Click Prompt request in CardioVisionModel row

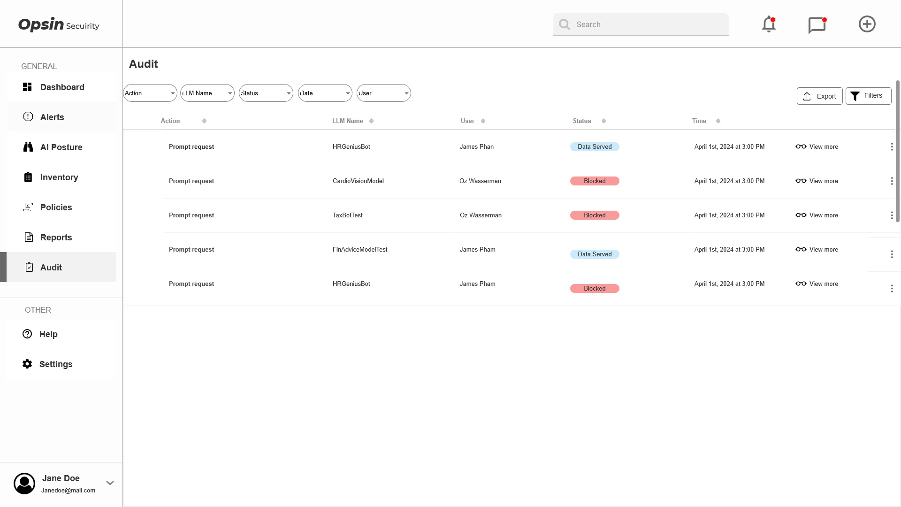coord(191,181)
